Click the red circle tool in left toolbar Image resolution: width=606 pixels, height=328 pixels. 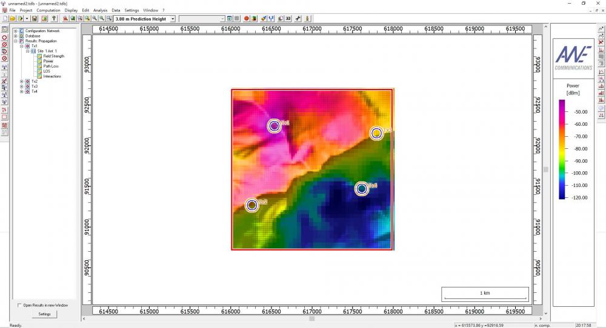point(4,38)
